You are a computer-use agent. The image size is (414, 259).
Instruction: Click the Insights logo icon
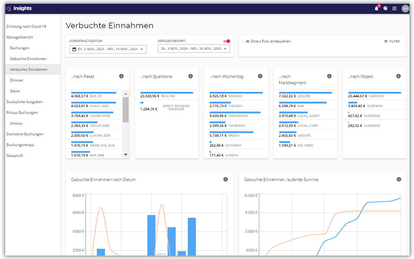coord(9,9)
